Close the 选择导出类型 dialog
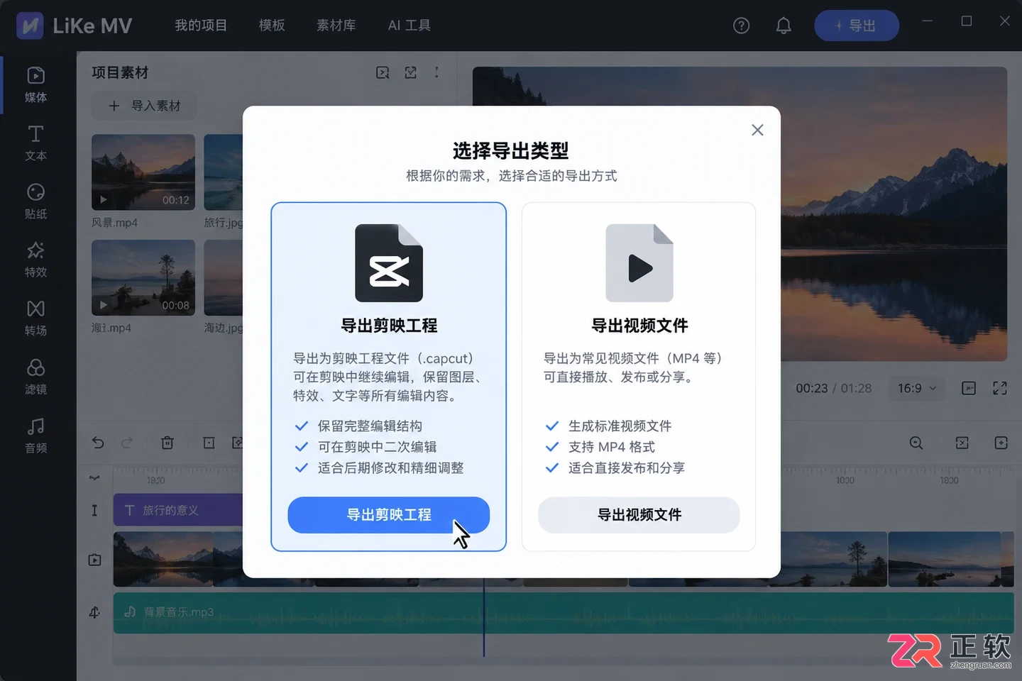This screenshot has width=1022, height=681. click(x=757, y=130)
